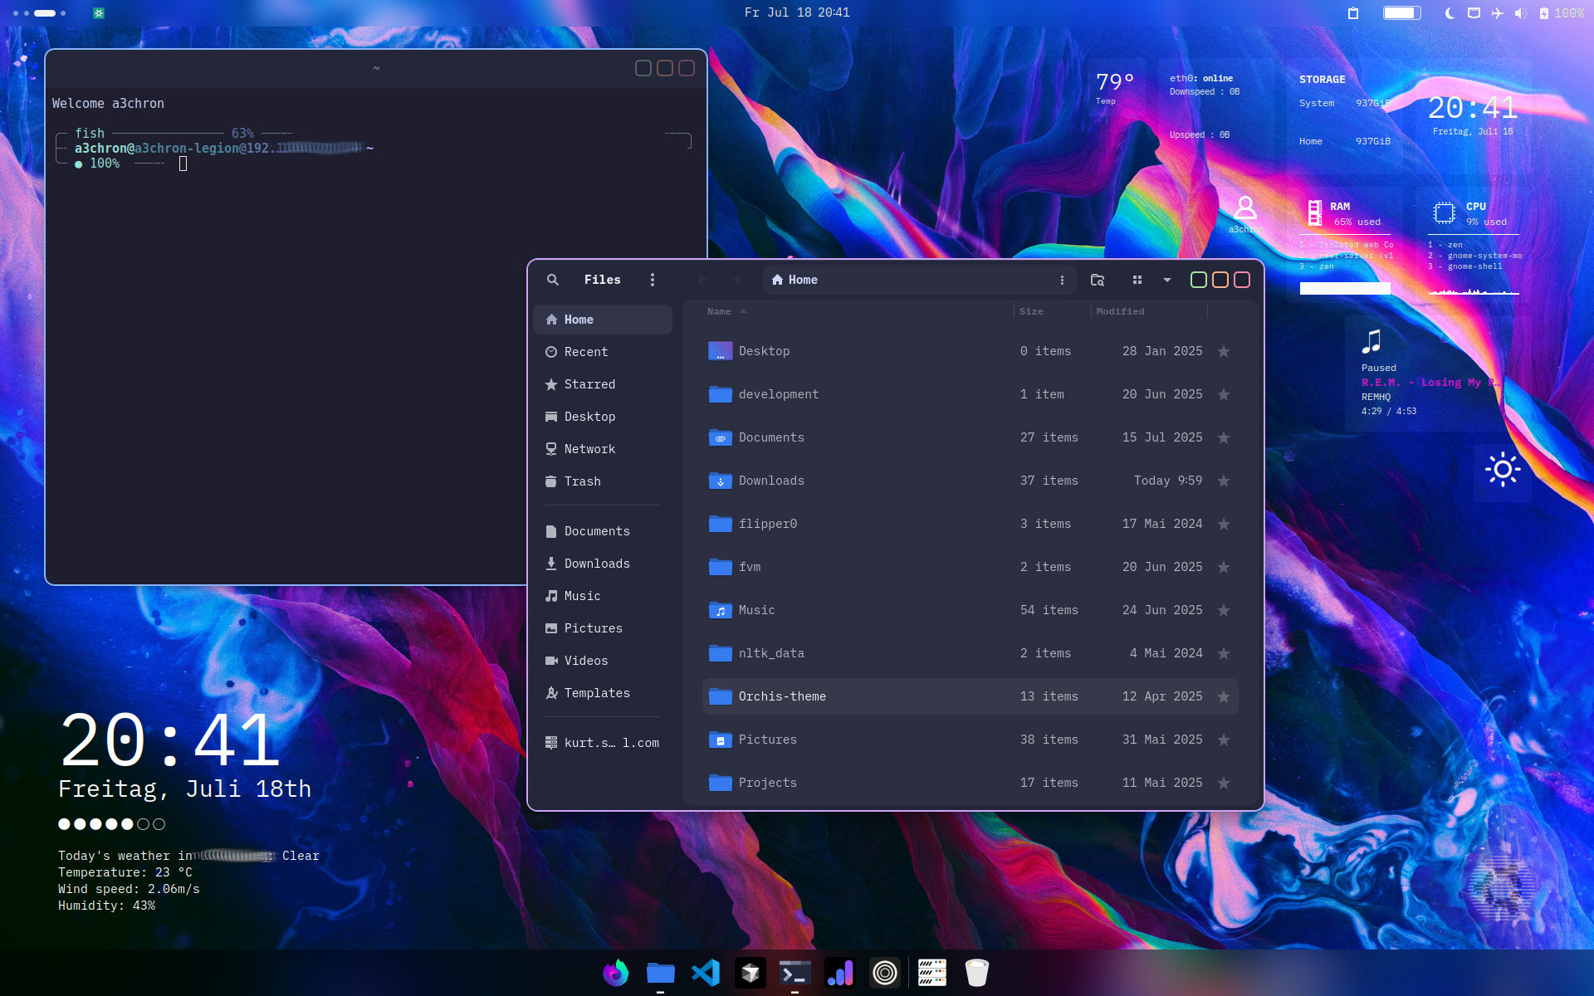
Task: Click the top bar date and time
Action: coord(796,12)
